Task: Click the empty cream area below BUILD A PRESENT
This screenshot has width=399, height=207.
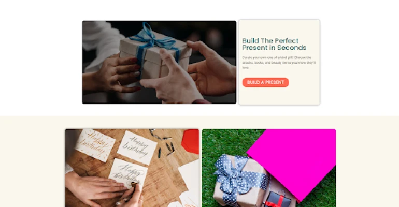Action: (x=279, y=96)
